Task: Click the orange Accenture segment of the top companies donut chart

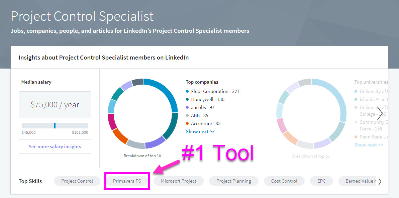Action: point(120,136)
